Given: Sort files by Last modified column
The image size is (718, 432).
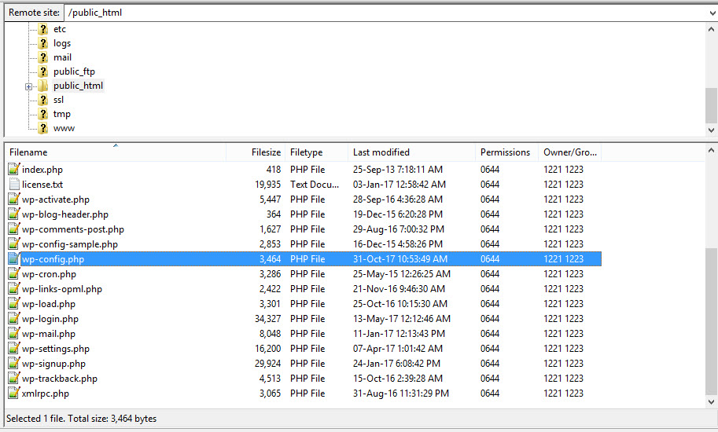Looking at the screenshot, I should coord(411,152).
